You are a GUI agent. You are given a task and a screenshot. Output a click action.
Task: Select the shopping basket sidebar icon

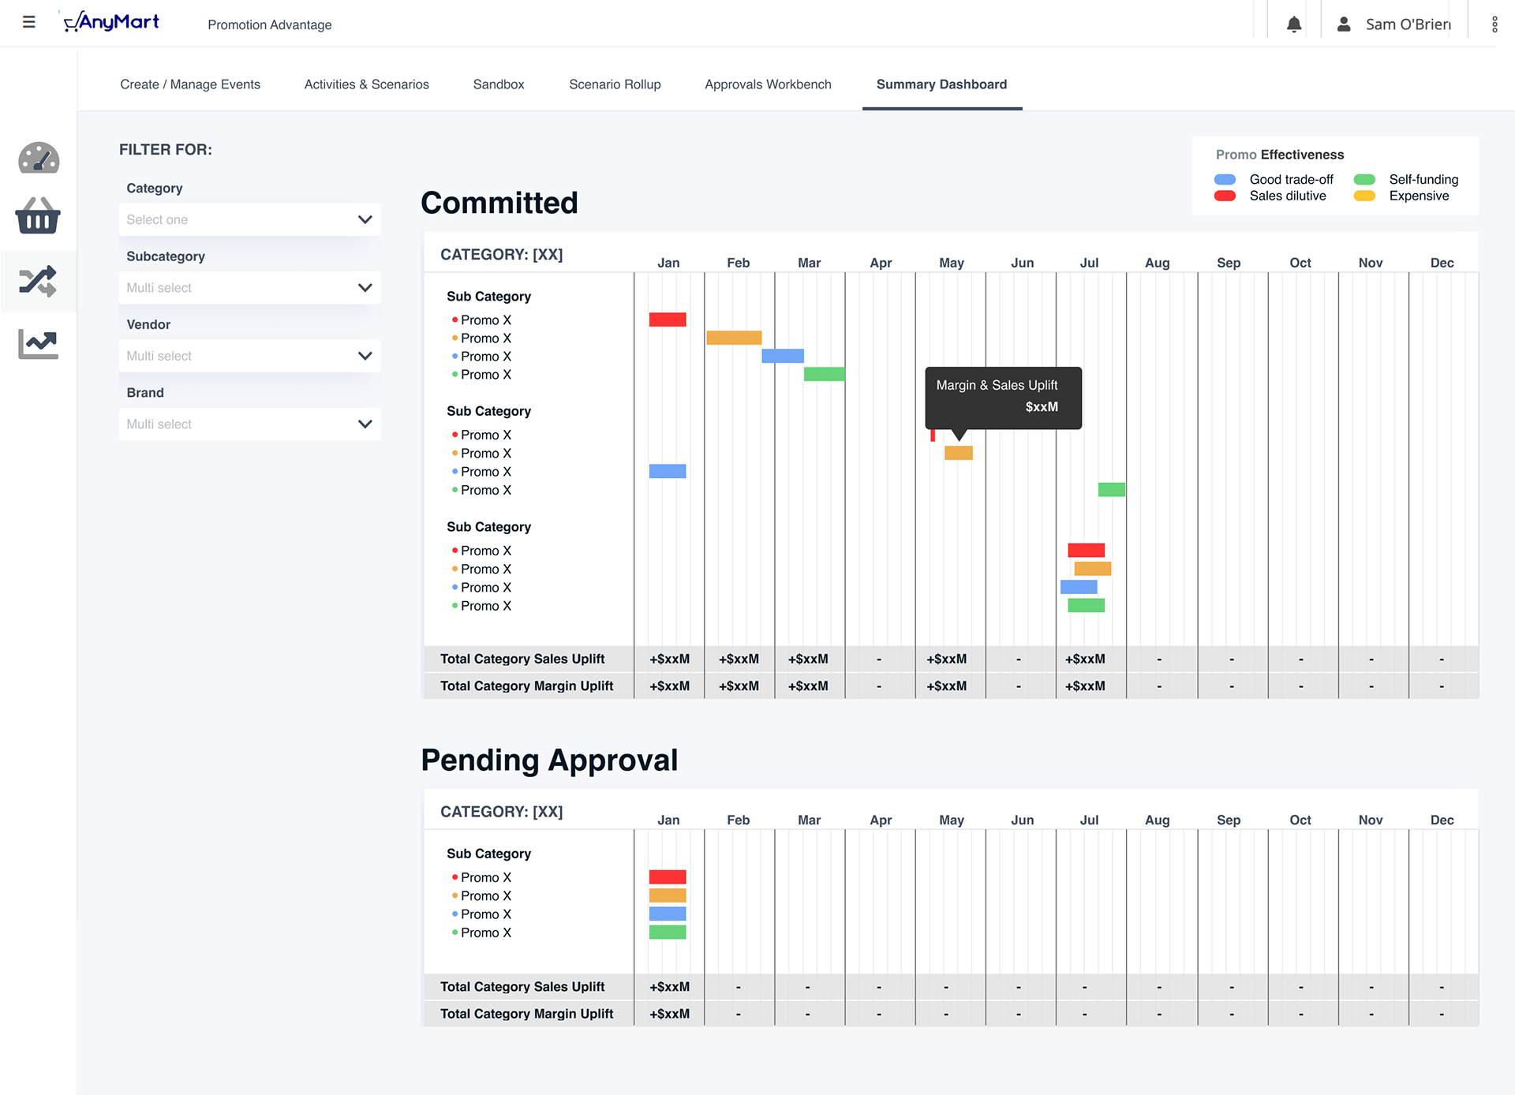(x=38, y=216)
